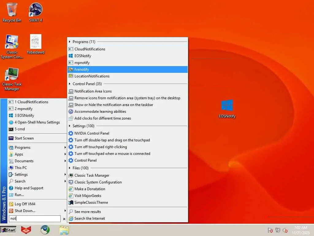Open Classic System Configuration file result
The width and height of the screenshot is (314, 236).
tap(128, 182)
